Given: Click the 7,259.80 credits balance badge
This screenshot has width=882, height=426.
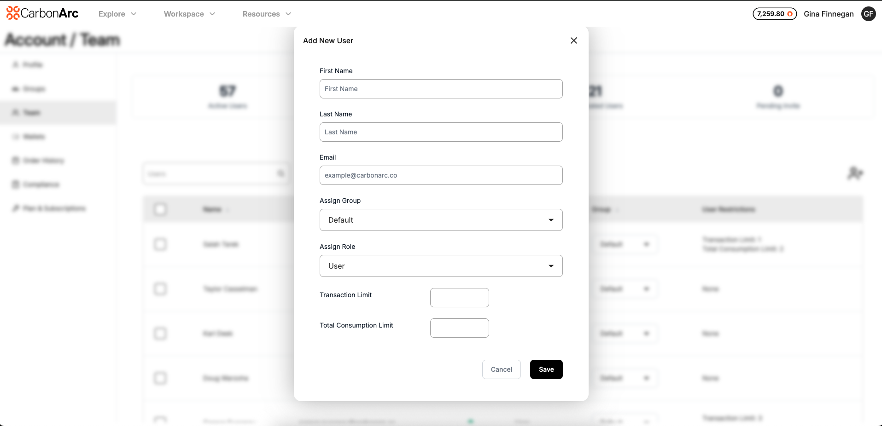Looking at the screenshot, I should 774,14.
